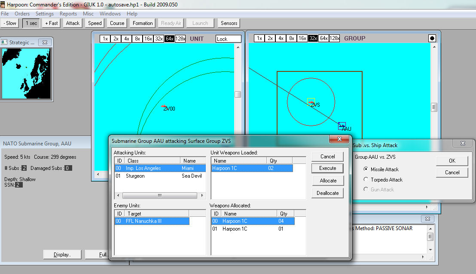Set Group map zoom to 128x
This screenshot has height=274, width=476.
pyautogui.click(x=335, y=38)
